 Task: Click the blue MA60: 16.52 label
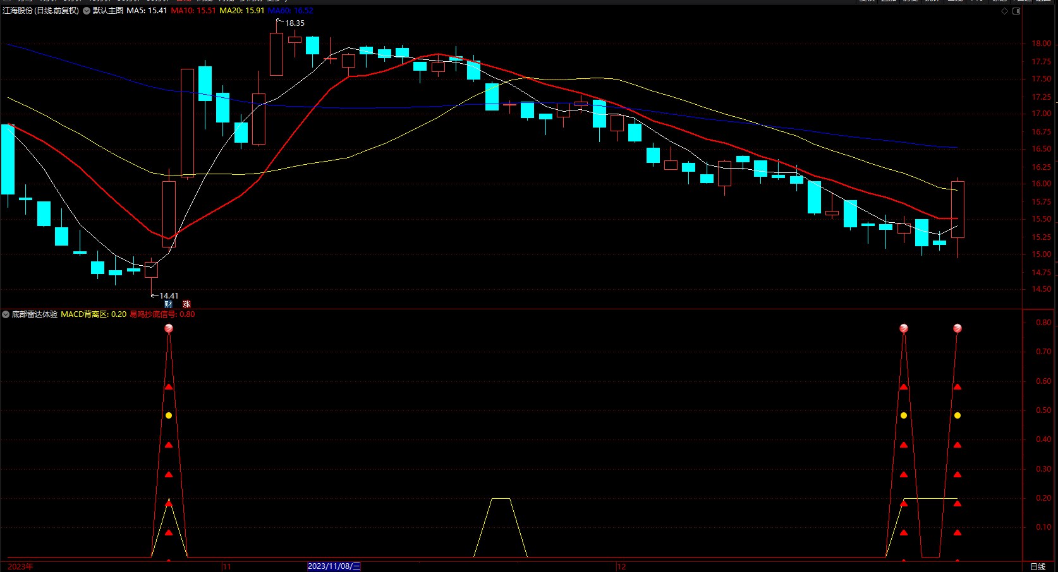point(291,11)
